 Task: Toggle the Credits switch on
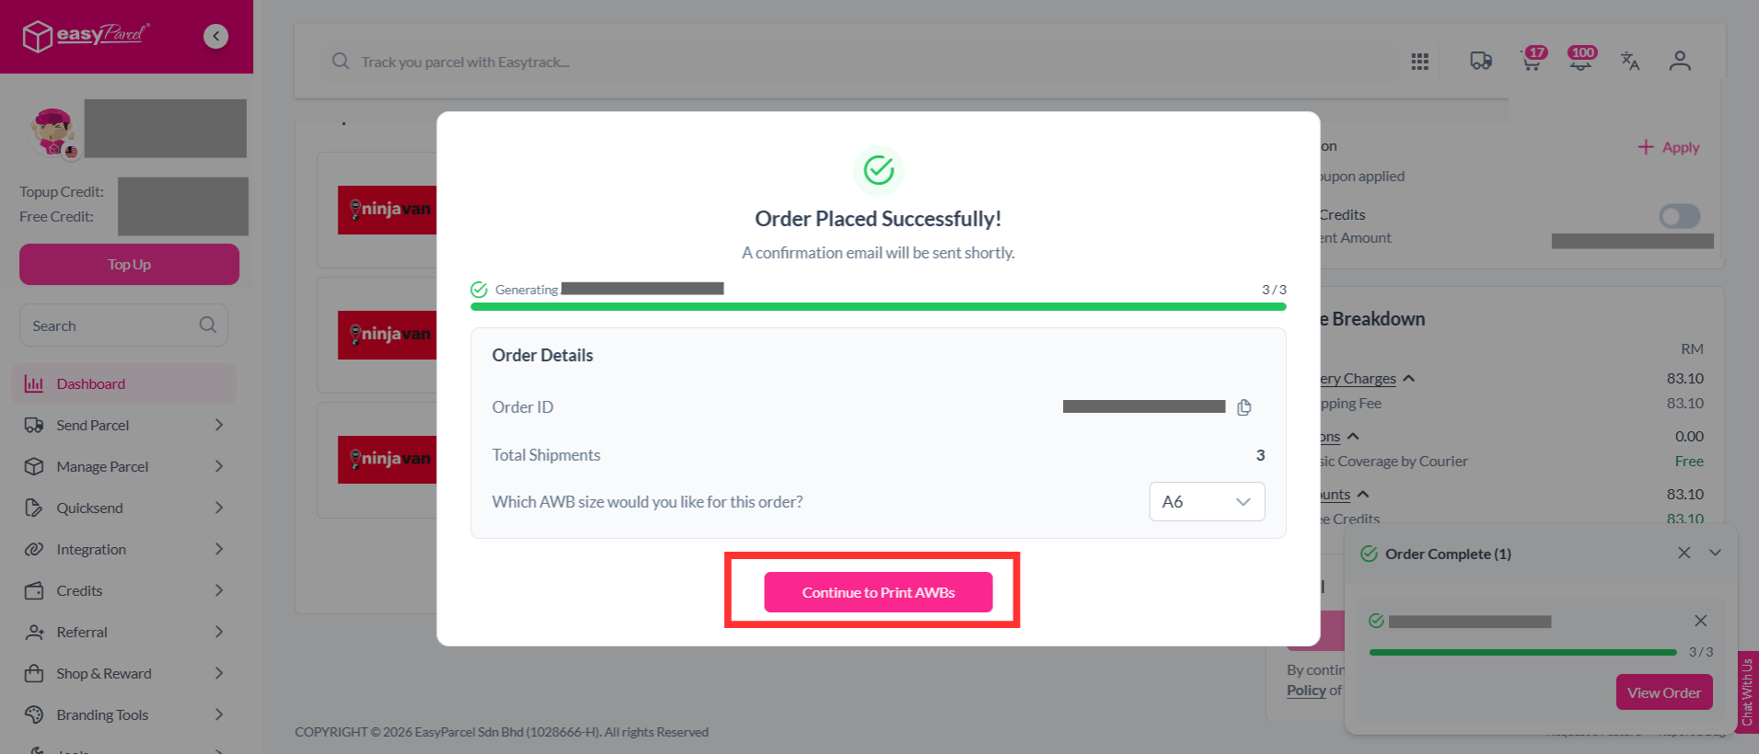coord(1680,216)
